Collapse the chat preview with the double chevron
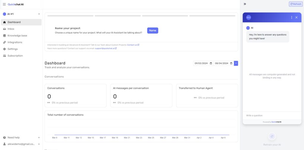 click(x=245, y=4)
